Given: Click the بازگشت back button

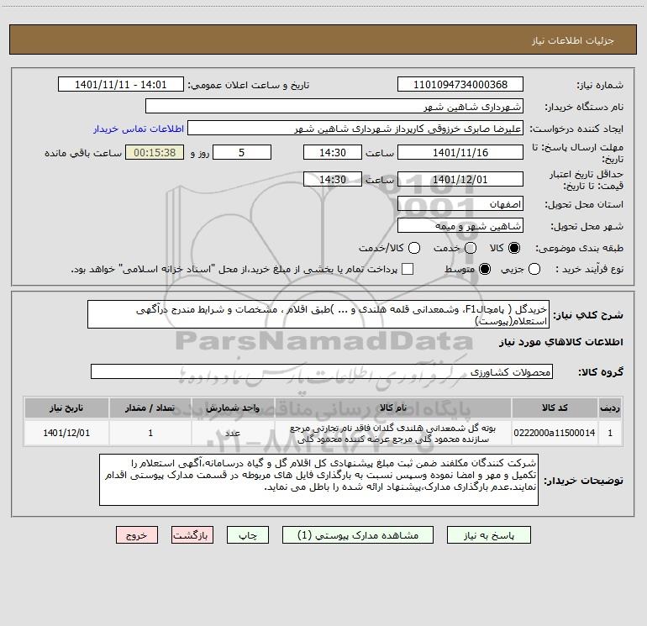Looking at the screenshot, I should [192, 535].
